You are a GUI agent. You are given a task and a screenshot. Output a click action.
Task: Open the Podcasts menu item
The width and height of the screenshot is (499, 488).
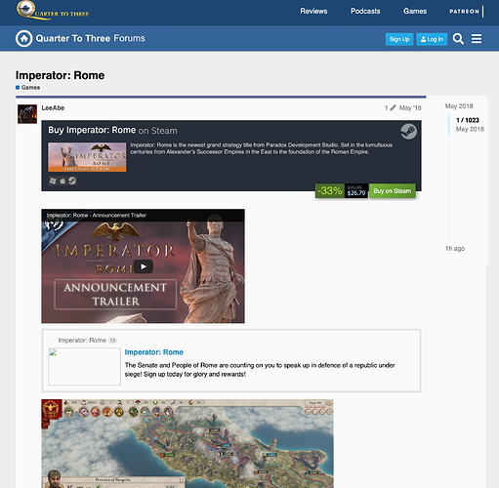pyautogui.click(x=365, y=11)
